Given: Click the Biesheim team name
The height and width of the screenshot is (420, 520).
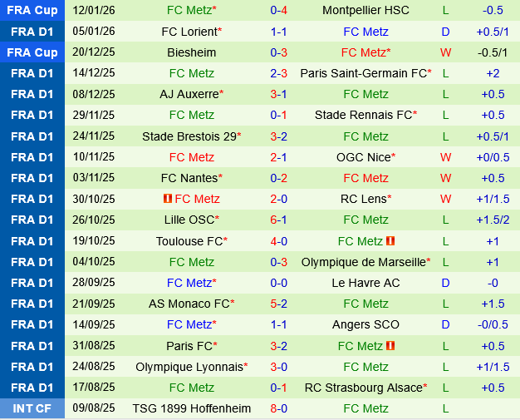Looking at the screenshot, I should (x=191, y=52).
